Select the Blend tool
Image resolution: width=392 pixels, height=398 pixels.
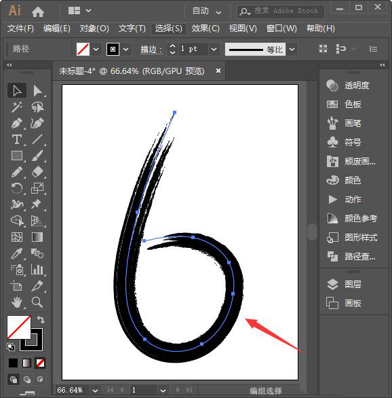pyautogui.click(x=37, y=253)
